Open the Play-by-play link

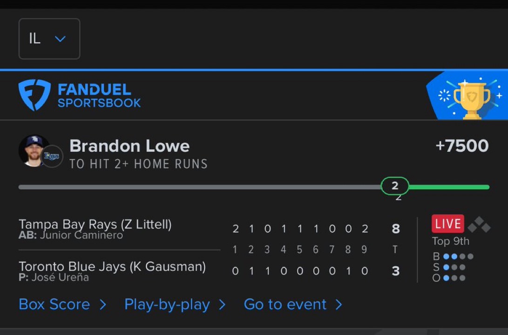167,305
